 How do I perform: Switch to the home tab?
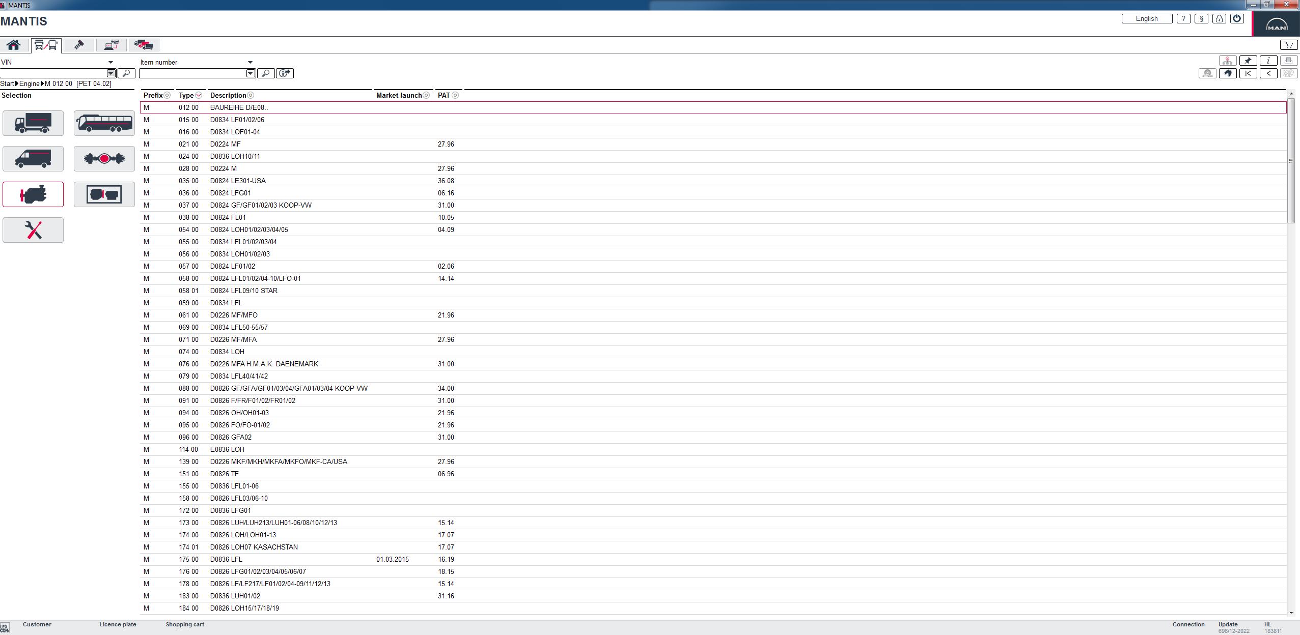pyautogui.click(x=14, y=45)
